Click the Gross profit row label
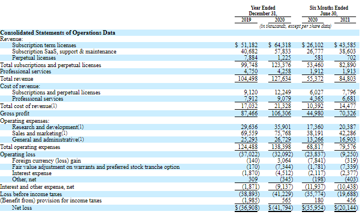The height and width of the screenshot is (220, 364). click(15, 114)
